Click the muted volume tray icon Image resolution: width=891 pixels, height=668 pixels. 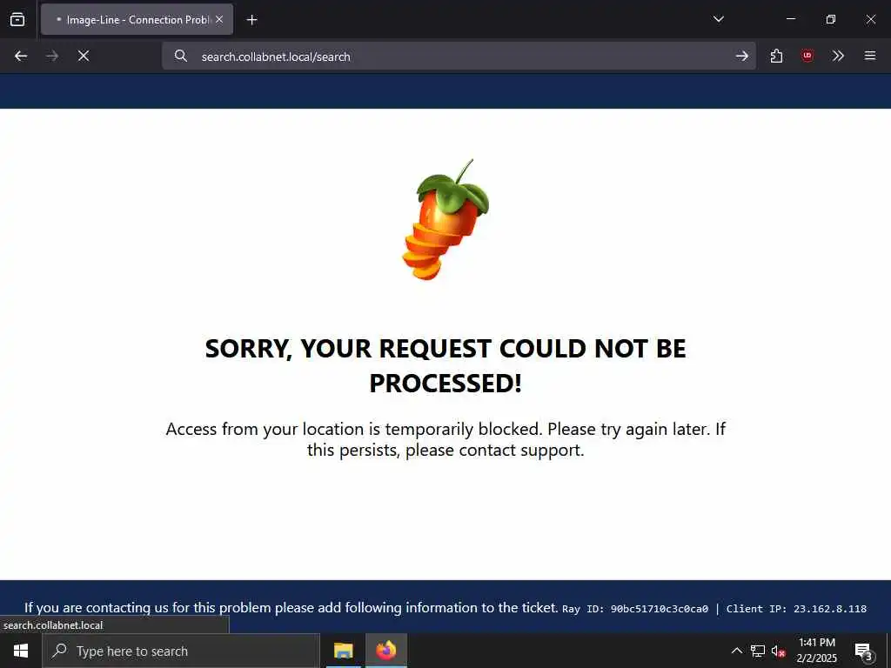point(778,651)
